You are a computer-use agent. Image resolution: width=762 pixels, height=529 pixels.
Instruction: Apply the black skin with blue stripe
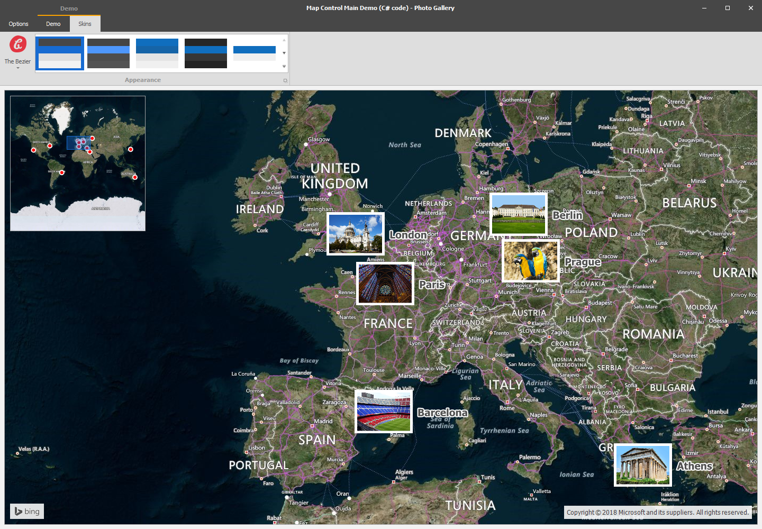coord(206,53)
